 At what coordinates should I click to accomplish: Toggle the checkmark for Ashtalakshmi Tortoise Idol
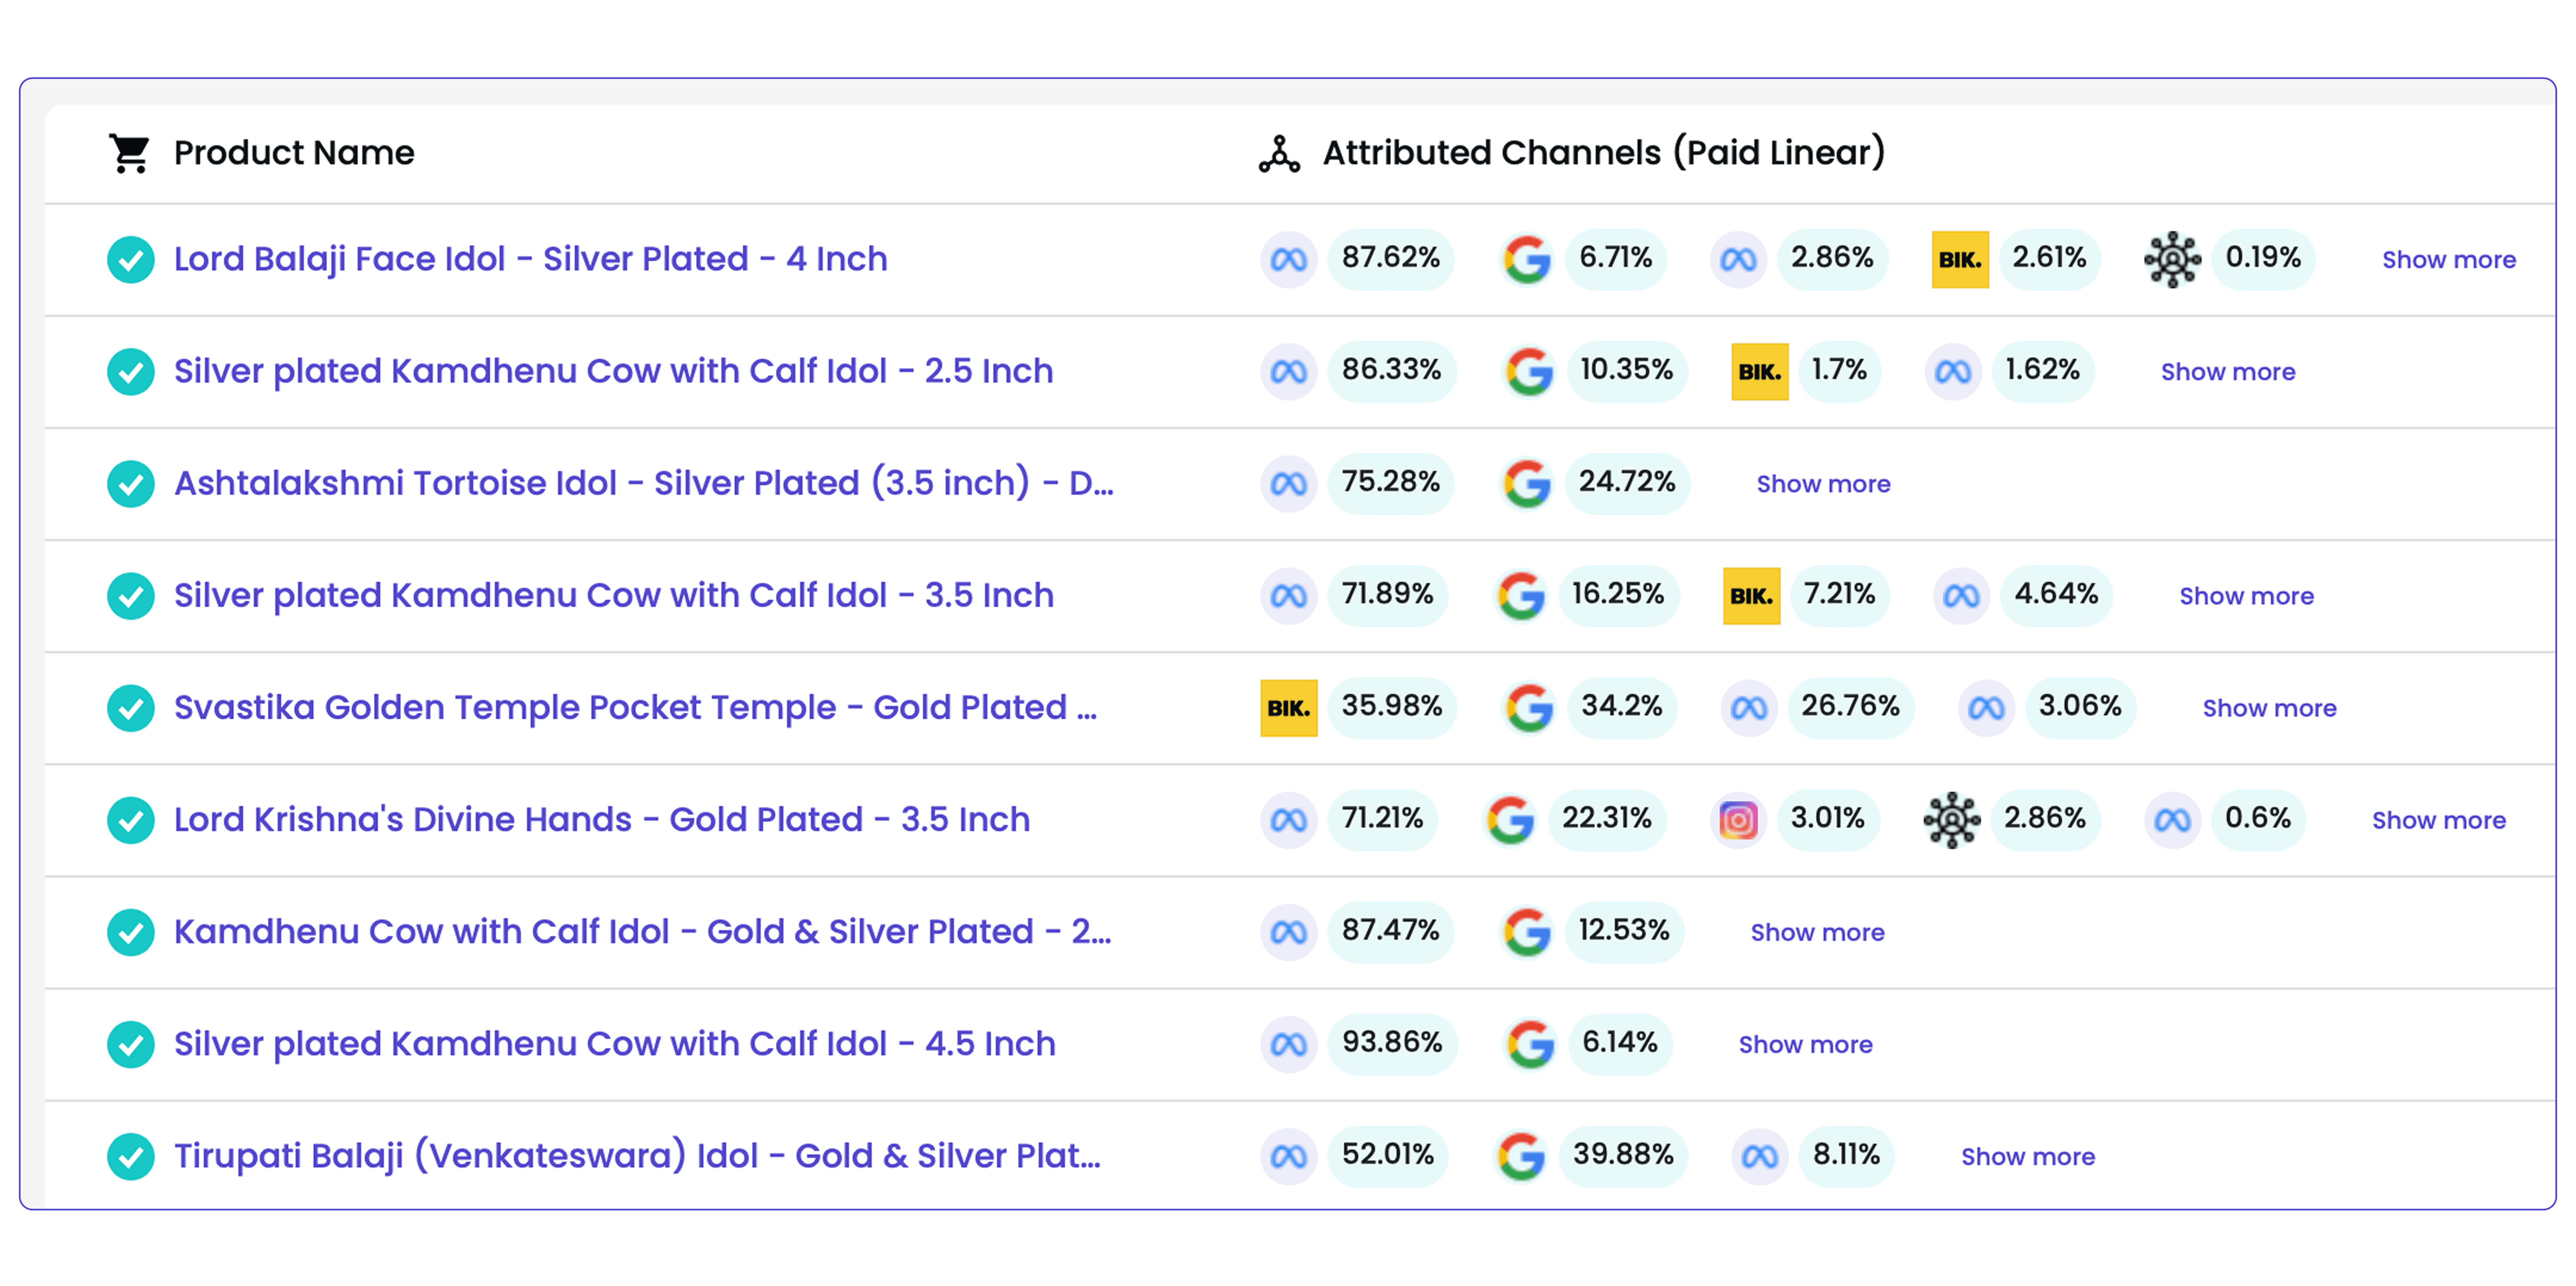pos(130,484)
